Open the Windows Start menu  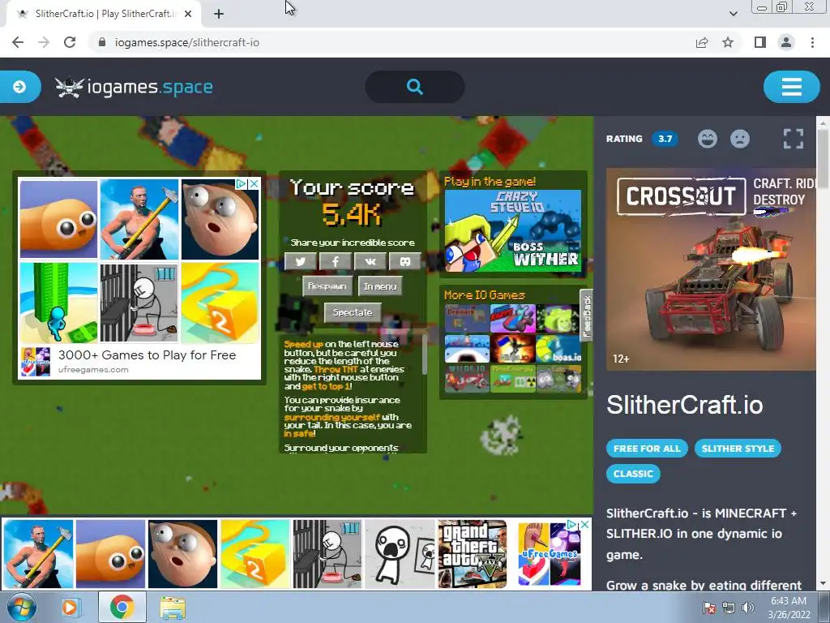tap(21, 607)
